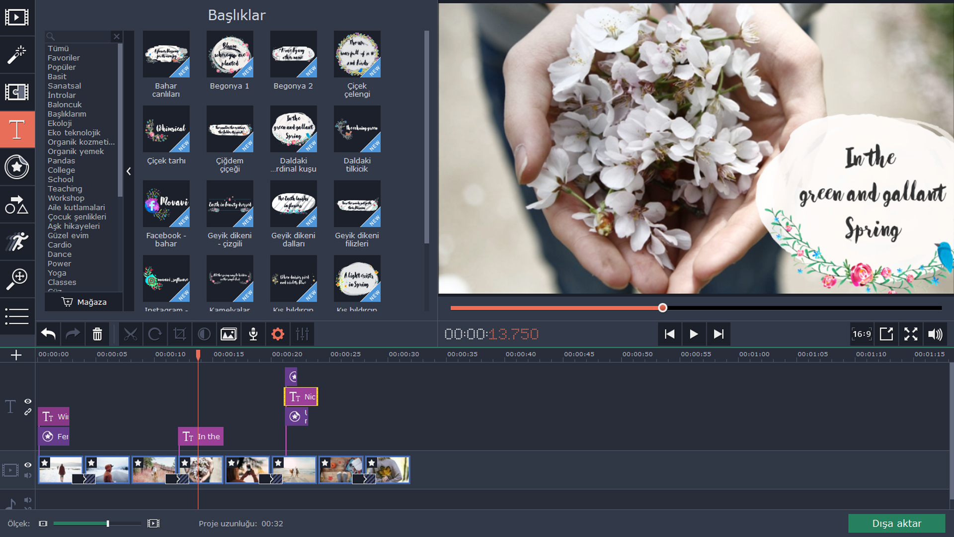Open the Mağaza store button

coord(84,302)
